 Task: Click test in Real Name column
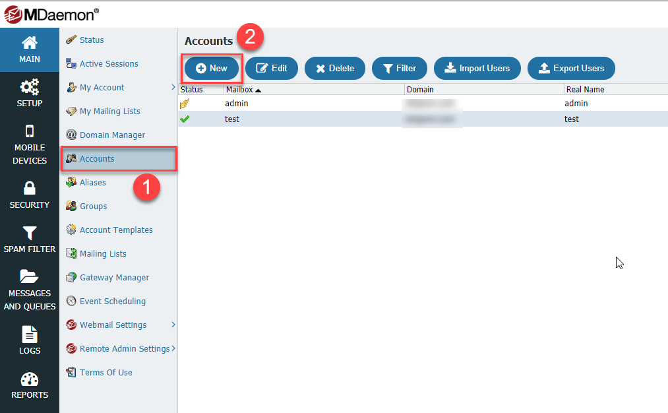(572, 119)
